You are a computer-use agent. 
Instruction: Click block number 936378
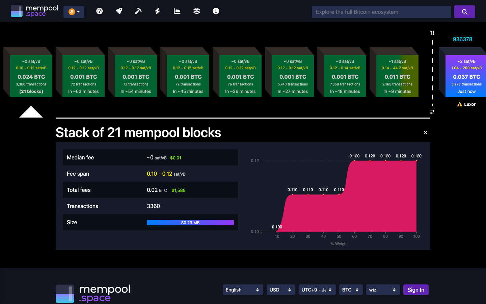[463, 39]
